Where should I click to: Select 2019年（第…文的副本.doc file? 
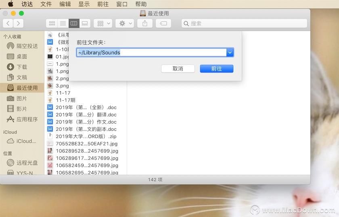86,129
